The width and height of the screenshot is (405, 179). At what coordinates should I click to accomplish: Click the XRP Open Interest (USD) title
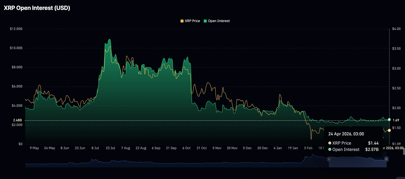point(37,8)
